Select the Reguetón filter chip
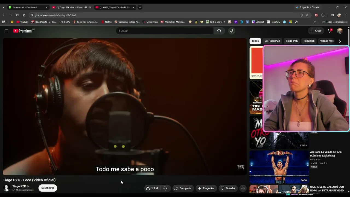 tap(309, 41)
